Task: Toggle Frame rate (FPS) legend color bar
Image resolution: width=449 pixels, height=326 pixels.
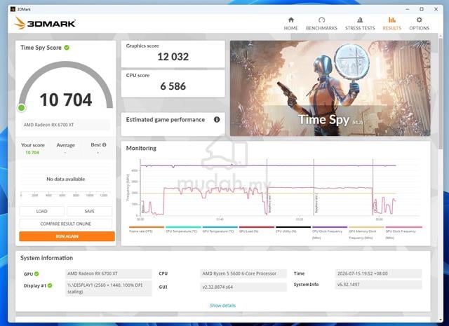Action: [147, 227]
